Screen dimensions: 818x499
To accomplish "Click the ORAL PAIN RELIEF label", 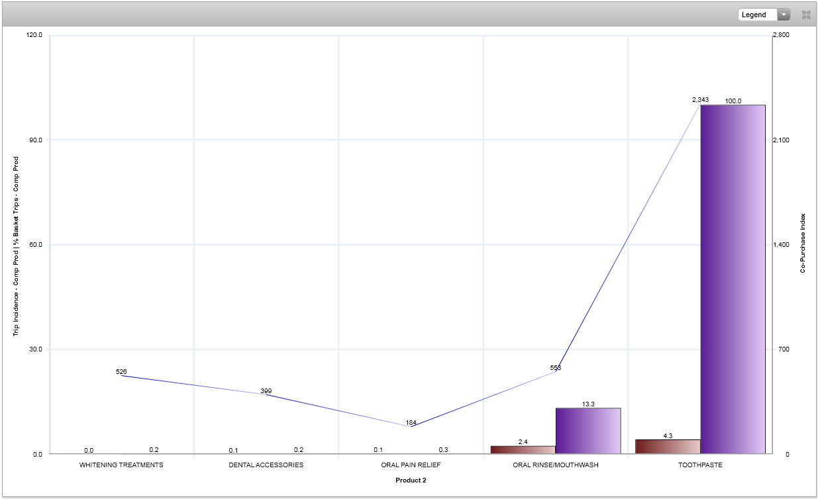I will tap(411, 465).
